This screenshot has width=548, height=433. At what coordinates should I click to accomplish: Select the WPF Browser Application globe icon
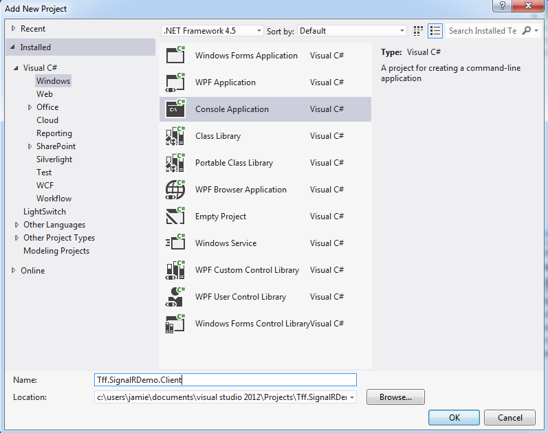(x=176, y=190)
